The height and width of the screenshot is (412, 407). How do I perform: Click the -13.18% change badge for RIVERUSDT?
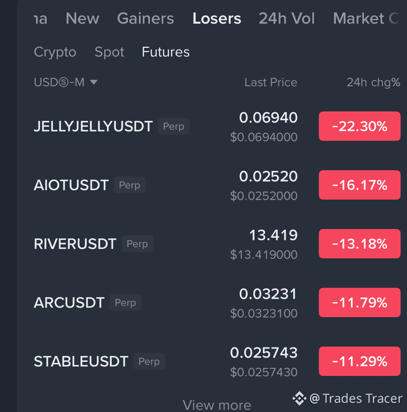pyautogui.click(x=359, y=244)
